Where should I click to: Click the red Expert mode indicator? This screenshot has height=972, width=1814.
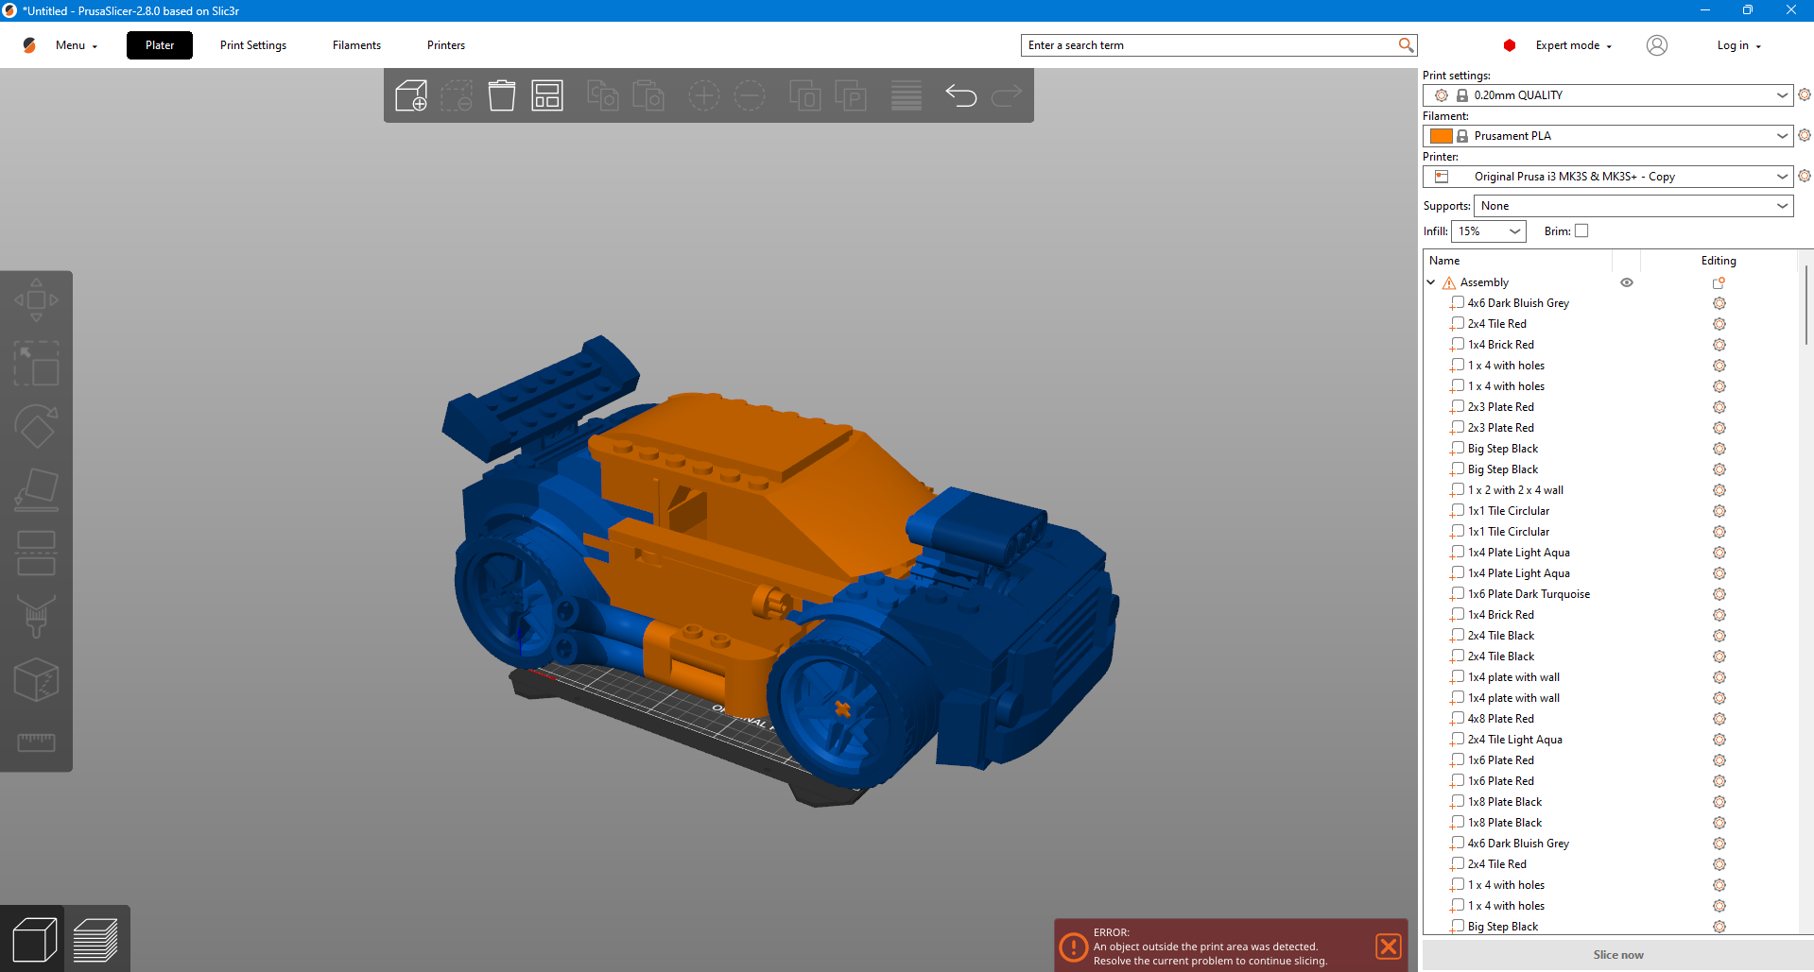pyautogui.click(x=1510, y=45)
